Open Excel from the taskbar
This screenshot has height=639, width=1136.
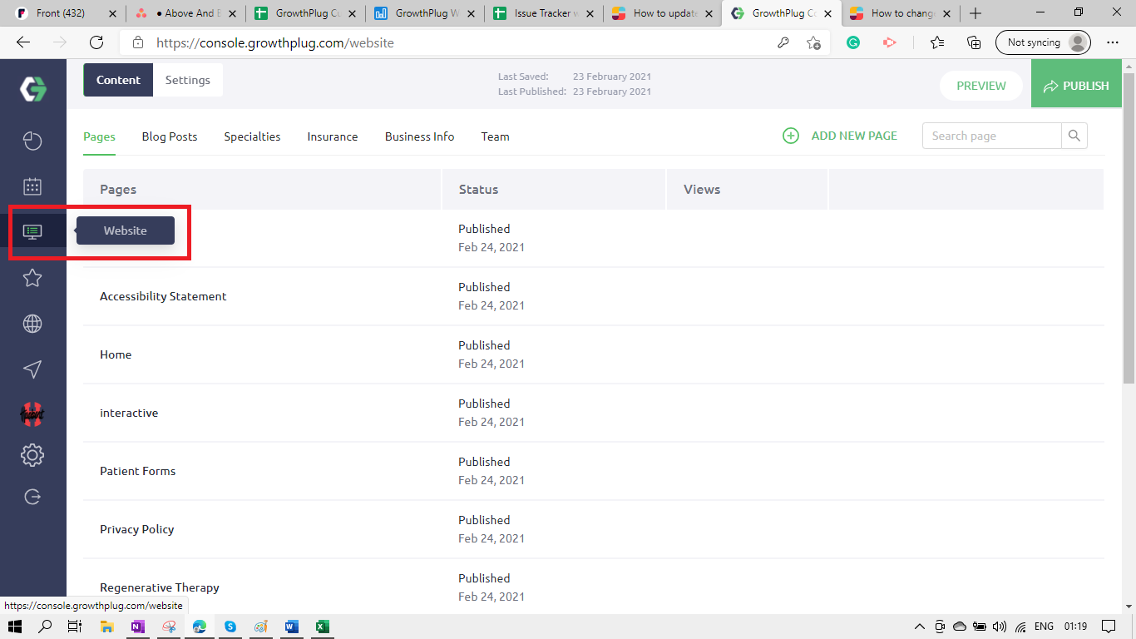(323, 627)
